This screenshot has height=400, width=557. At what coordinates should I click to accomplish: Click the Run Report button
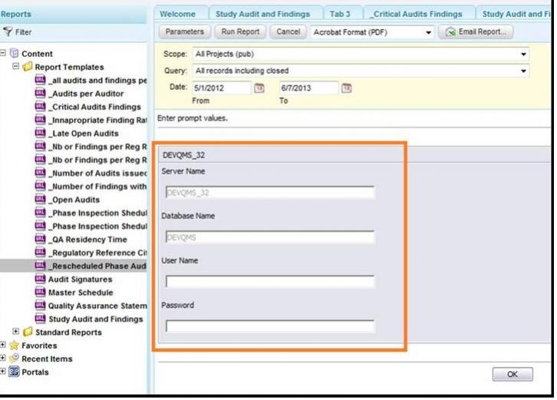(240, 32)
